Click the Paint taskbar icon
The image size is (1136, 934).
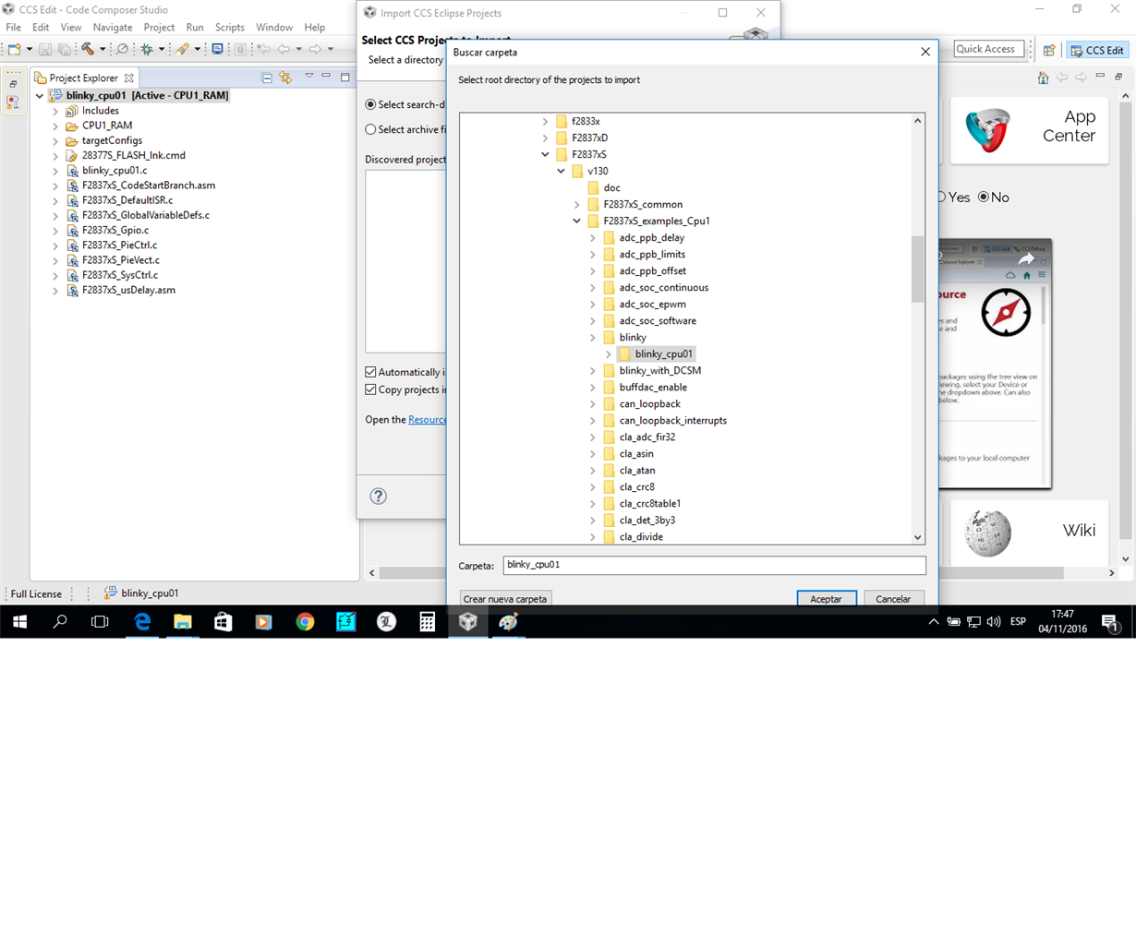click(x=508, y=622)
